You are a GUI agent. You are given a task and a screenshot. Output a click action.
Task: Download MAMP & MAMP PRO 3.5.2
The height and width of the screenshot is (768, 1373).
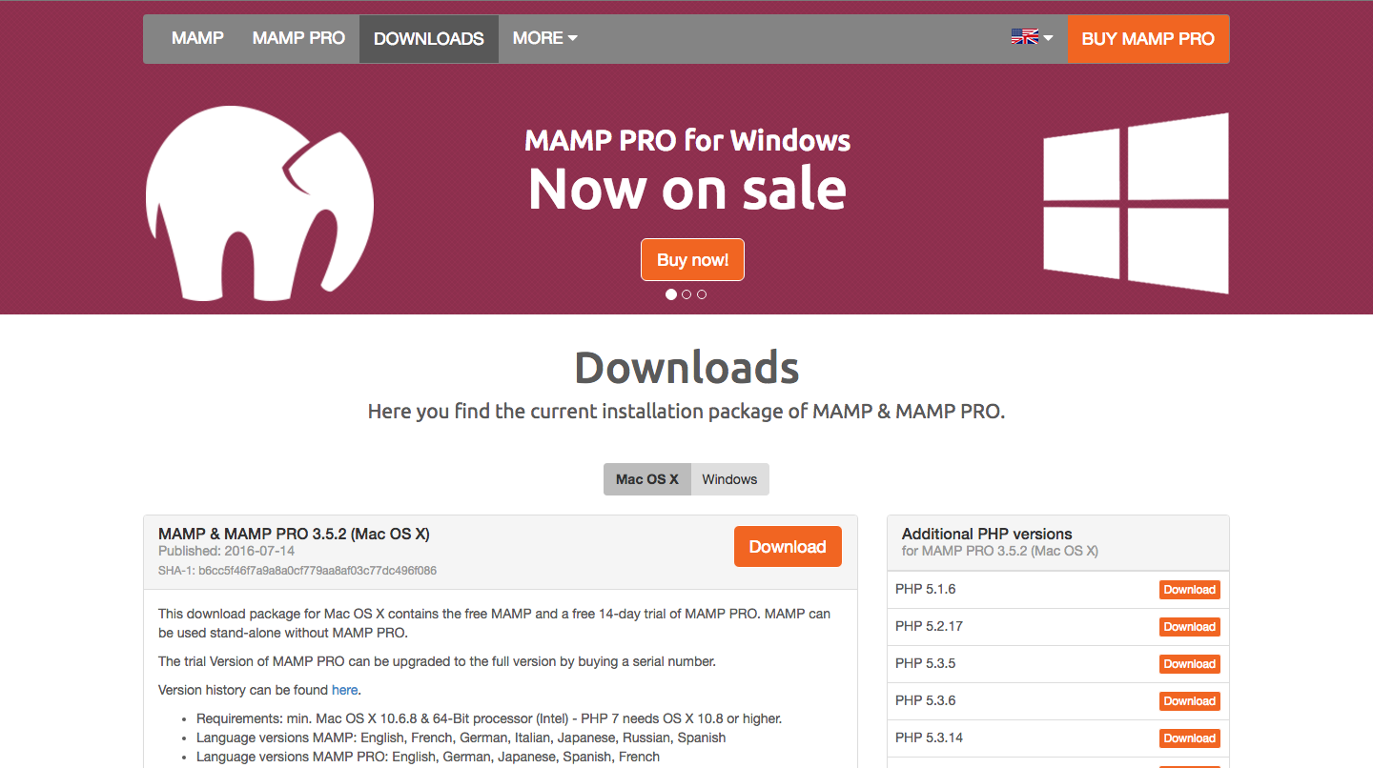788,546
